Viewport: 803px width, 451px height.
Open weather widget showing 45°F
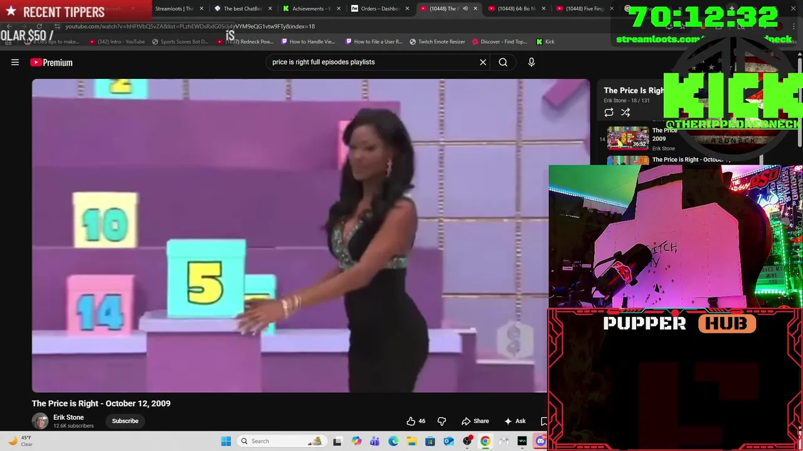pyautogui.click(x=20, y=441)
